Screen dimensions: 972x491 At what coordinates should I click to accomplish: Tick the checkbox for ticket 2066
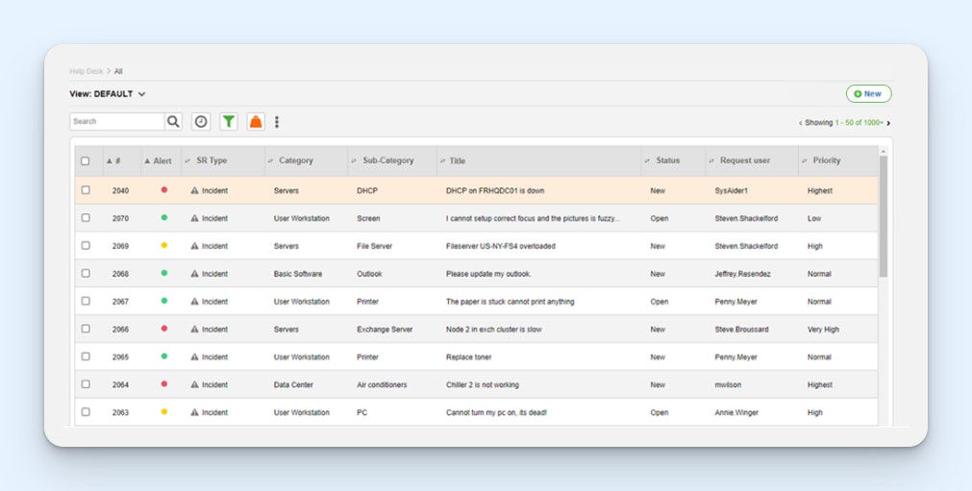coord(86,329)
